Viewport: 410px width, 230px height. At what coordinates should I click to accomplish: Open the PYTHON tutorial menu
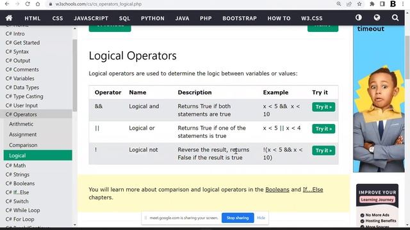coord(152,19)
